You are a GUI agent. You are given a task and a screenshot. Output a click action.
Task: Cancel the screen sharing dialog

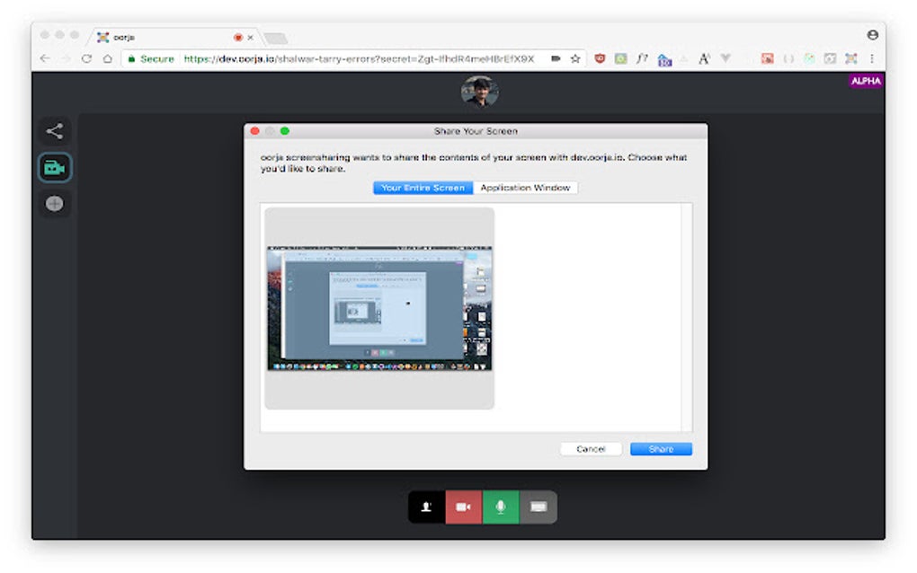click(x=589, y=448)
